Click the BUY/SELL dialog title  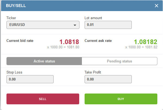pyautogui.click(x=16, y=5)
